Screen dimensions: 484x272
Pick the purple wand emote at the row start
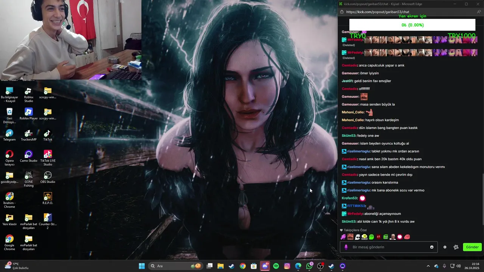(x=343, y=237)
